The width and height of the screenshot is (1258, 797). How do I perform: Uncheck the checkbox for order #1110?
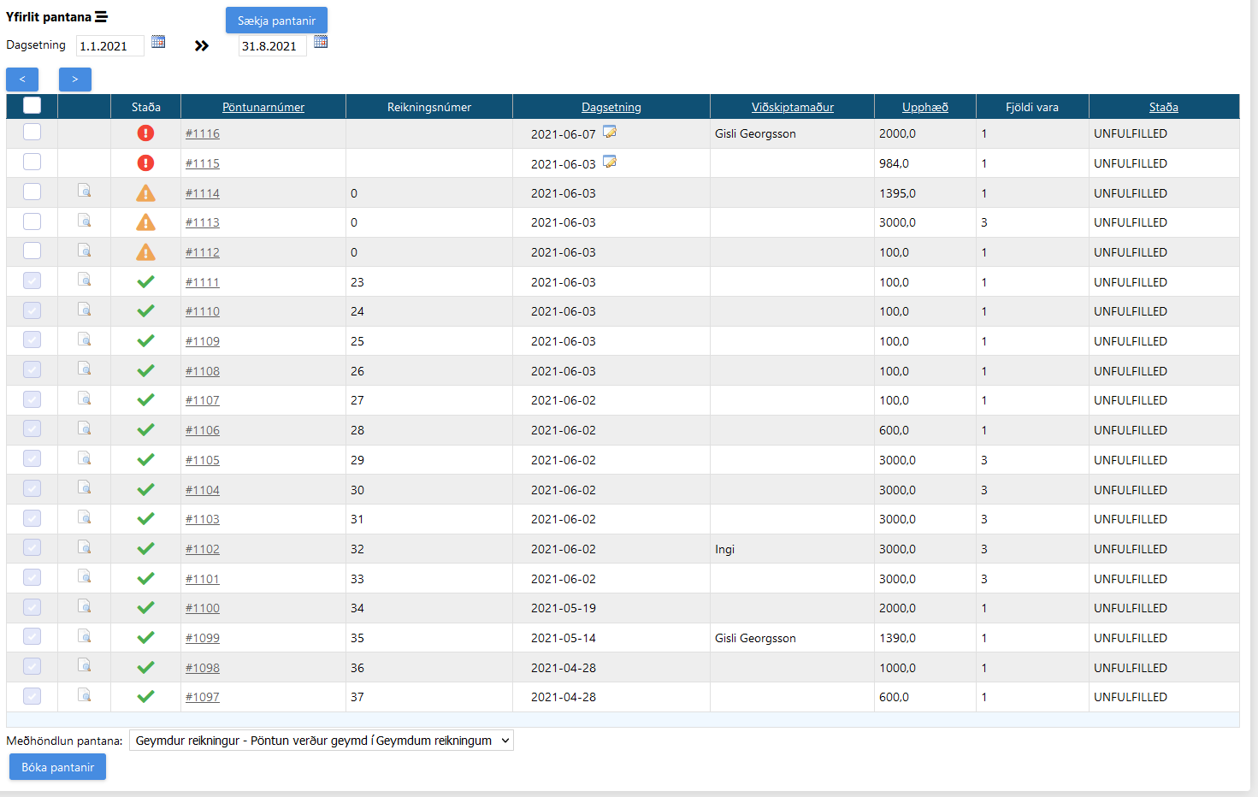tap(32, 310)
